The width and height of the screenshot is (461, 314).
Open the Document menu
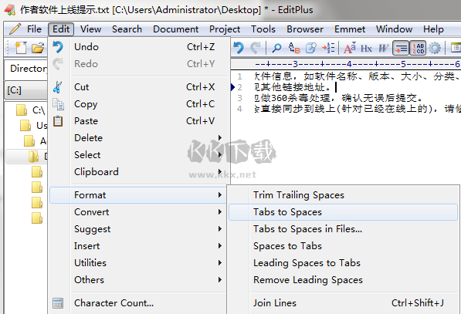pyautogui.click(x=176, y=29)
